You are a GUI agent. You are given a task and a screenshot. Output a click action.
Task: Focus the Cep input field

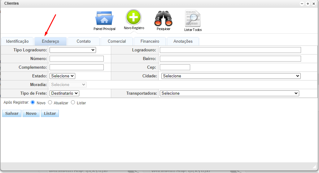(x=175, y=67)
